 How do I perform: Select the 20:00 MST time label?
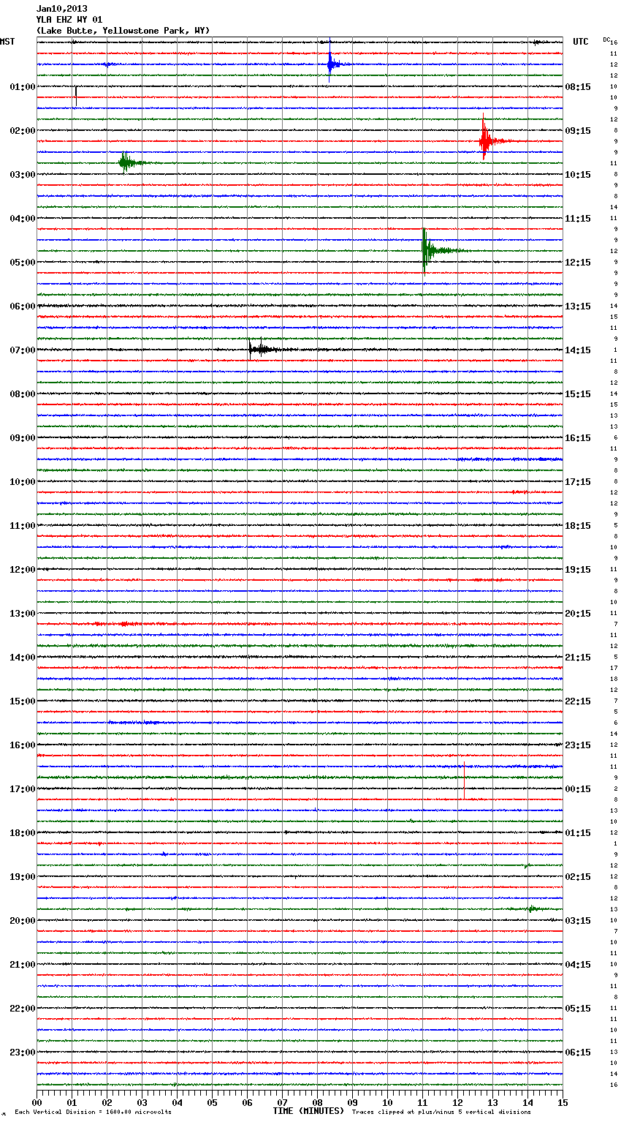23,921
